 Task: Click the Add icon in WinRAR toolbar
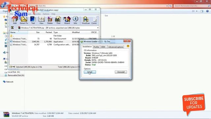(15, 20)
